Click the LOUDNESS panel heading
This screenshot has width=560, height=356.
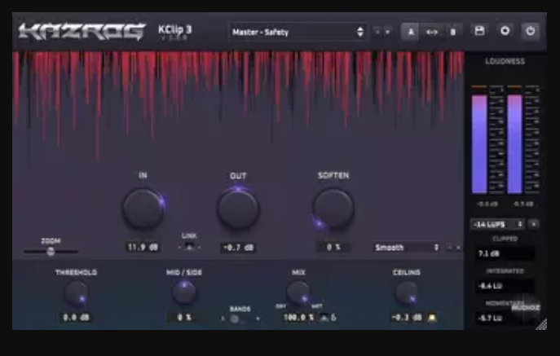505,61
